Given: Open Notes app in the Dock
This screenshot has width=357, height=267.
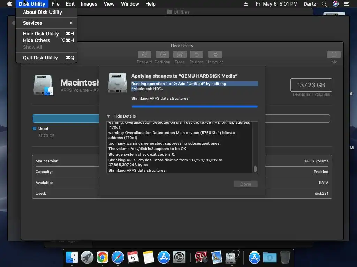Looking at the screenshot, I should point(149,258).
